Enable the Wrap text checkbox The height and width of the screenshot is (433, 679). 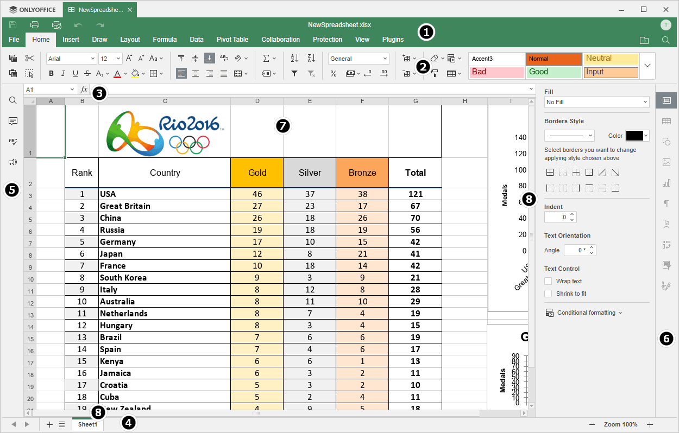pos(549,281)
